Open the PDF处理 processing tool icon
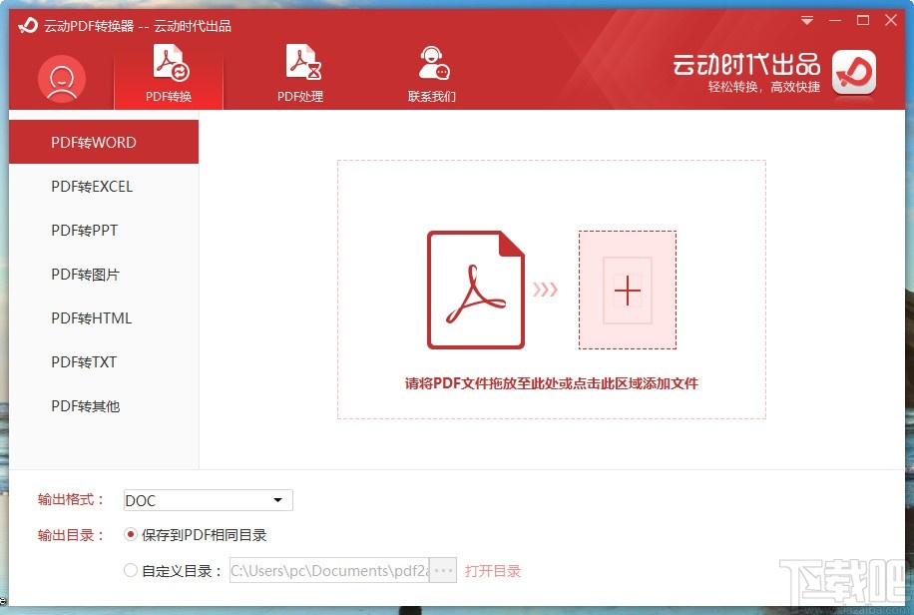 [x=299, y=62]
